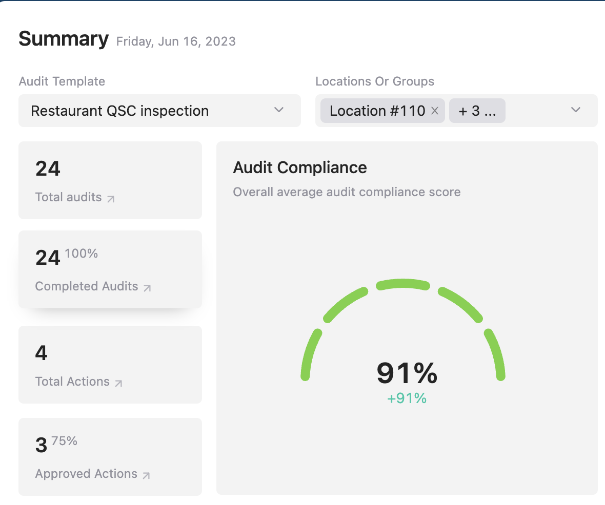Screen dimensions: 605x505
Task: Open the arrow icon beside Completed Audits
Action: 147,288
